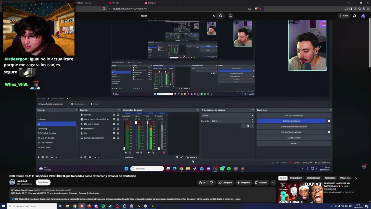Image resolution: width=371 pixels, height=209 pixels.
Task: Open the Escritorio 1 mixer channel menu
Action: (132, 116)
